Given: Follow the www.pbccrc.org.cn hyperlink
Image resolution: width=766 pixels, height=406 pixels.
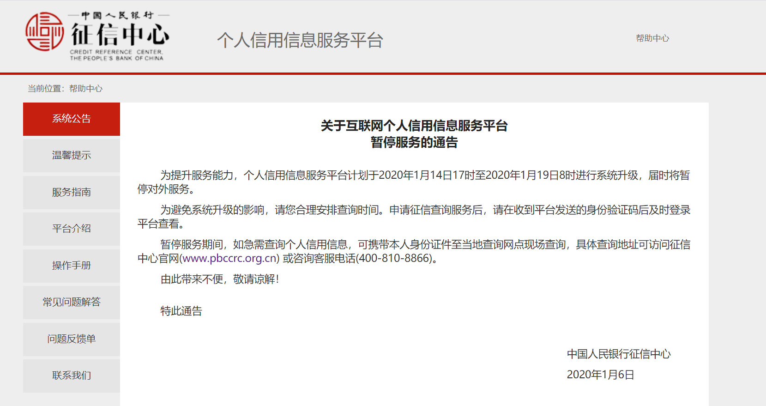Looking at the screenshot, I should click(x=230, y=258).
